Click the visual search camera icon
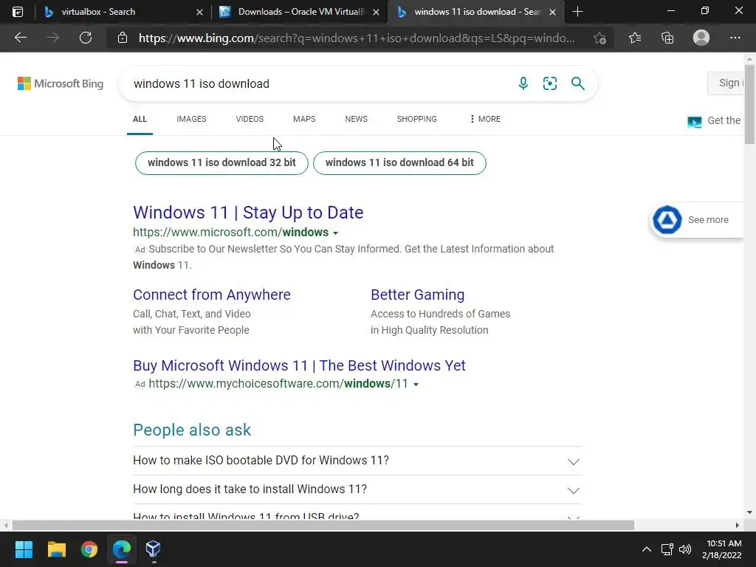Viewport: 756px width, 567px height. click(550, 83)
